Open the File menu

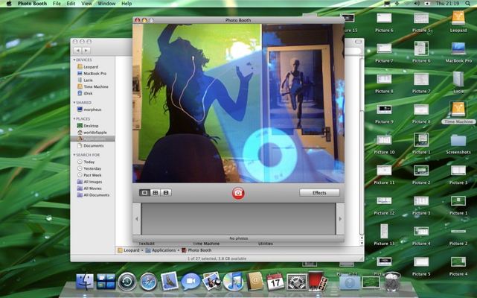pyautogui.click(x=57, y=4)
